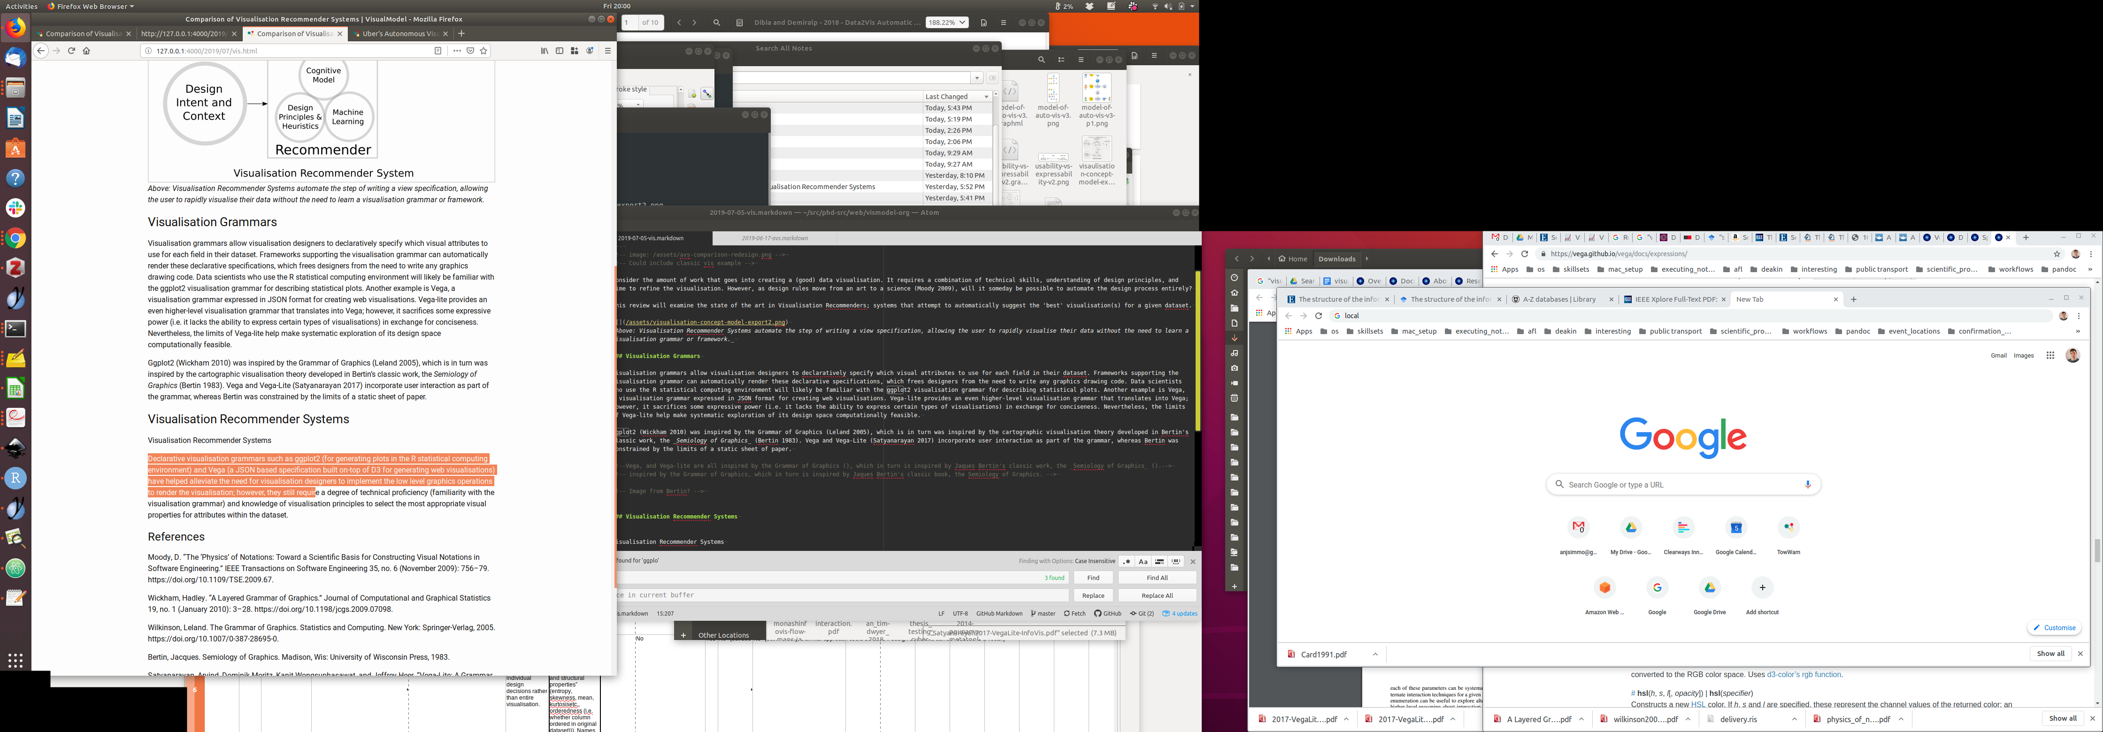
Task: Toggle Firefox reader view icon
Action: (438, 51)
